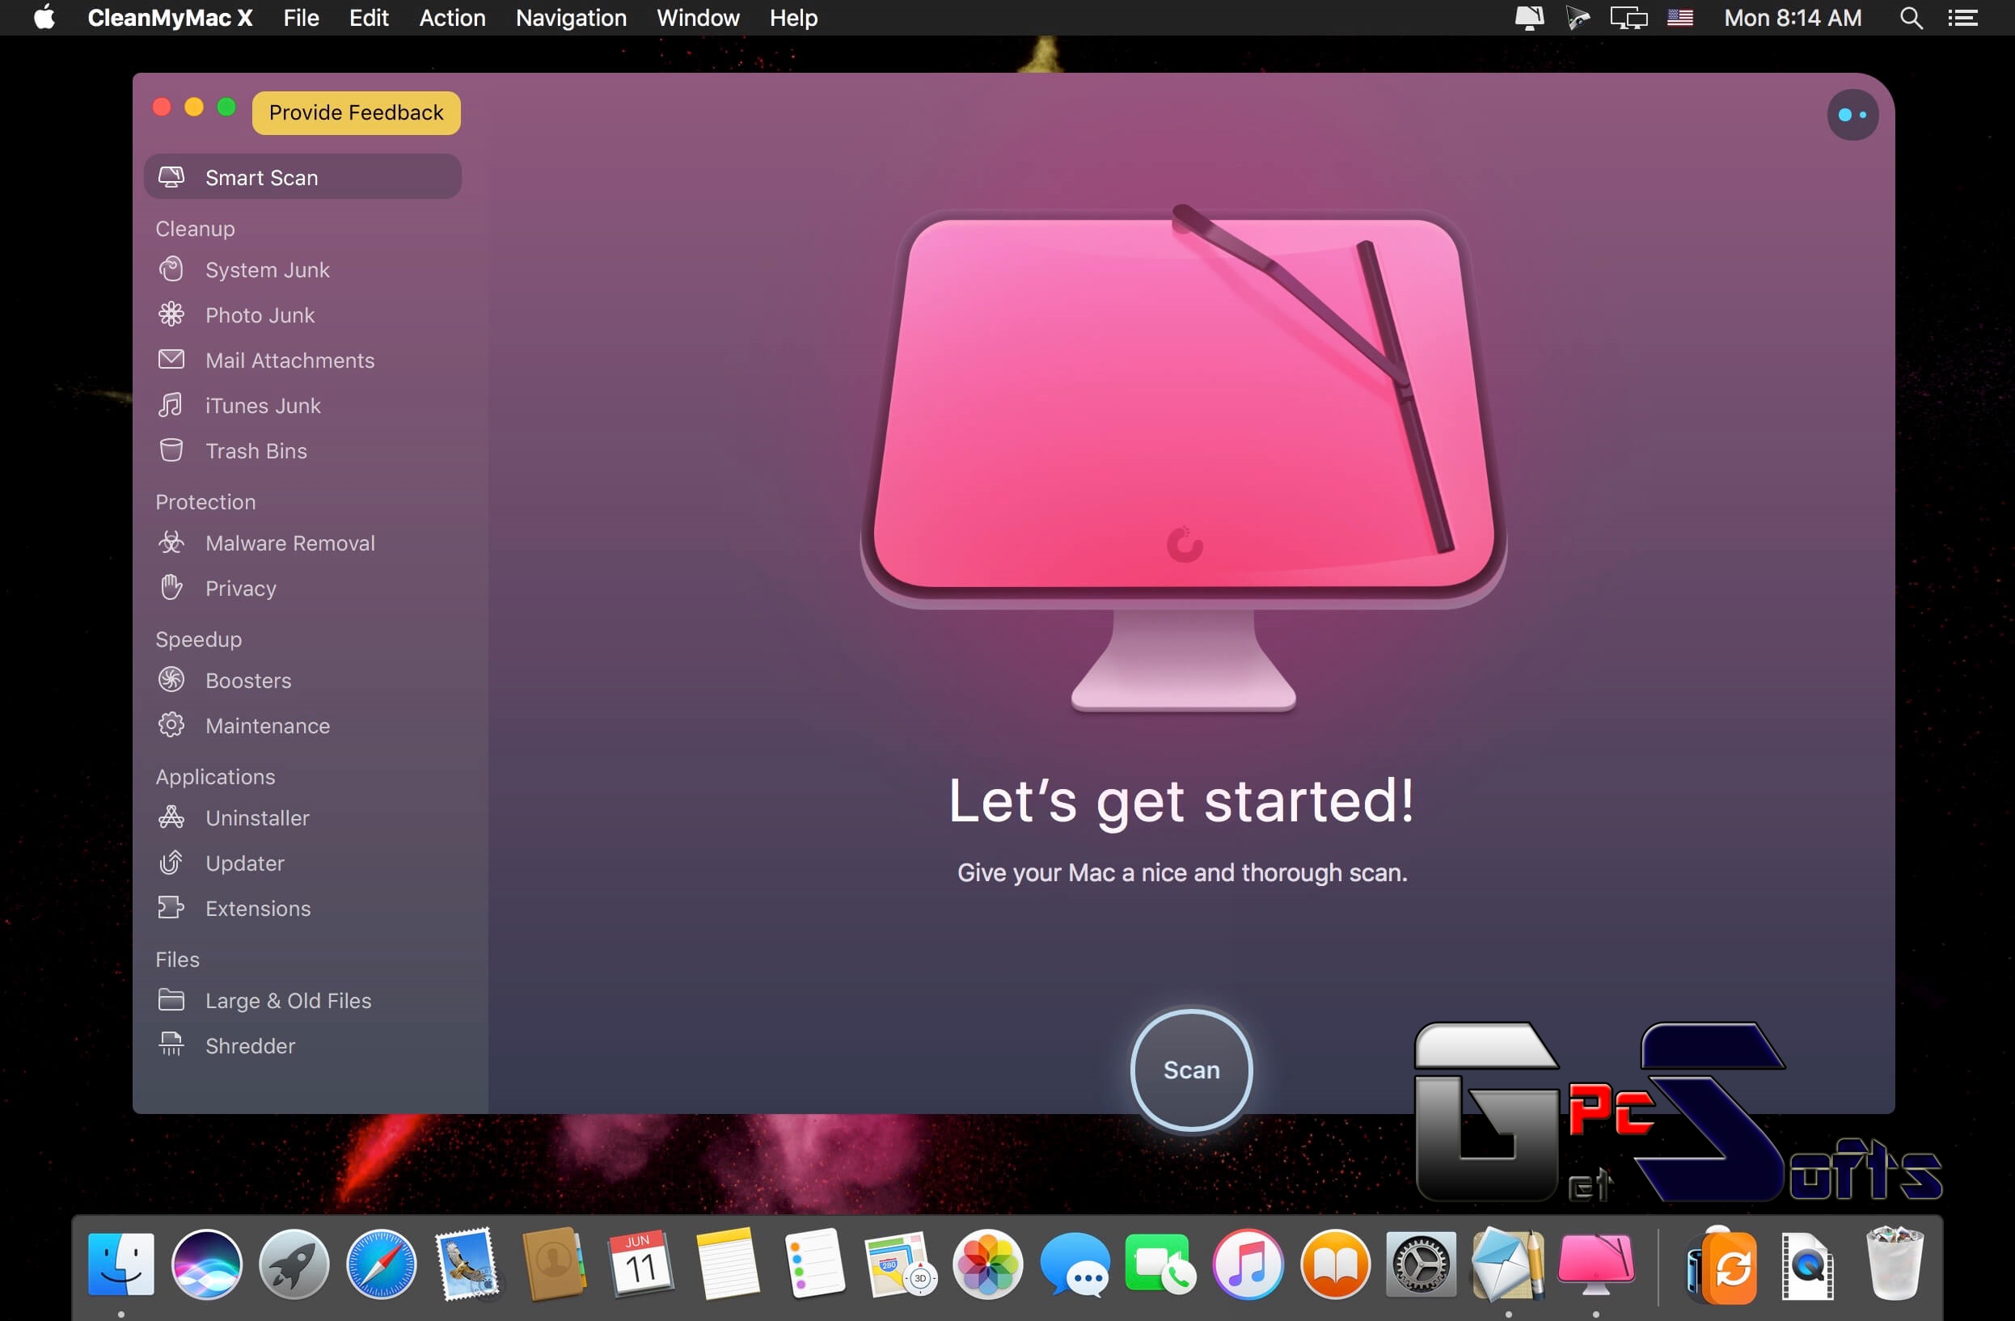The height and width of the screenshot is (1321, 2015).
Task: Open Photos from the Dock
Action: 987,1264
